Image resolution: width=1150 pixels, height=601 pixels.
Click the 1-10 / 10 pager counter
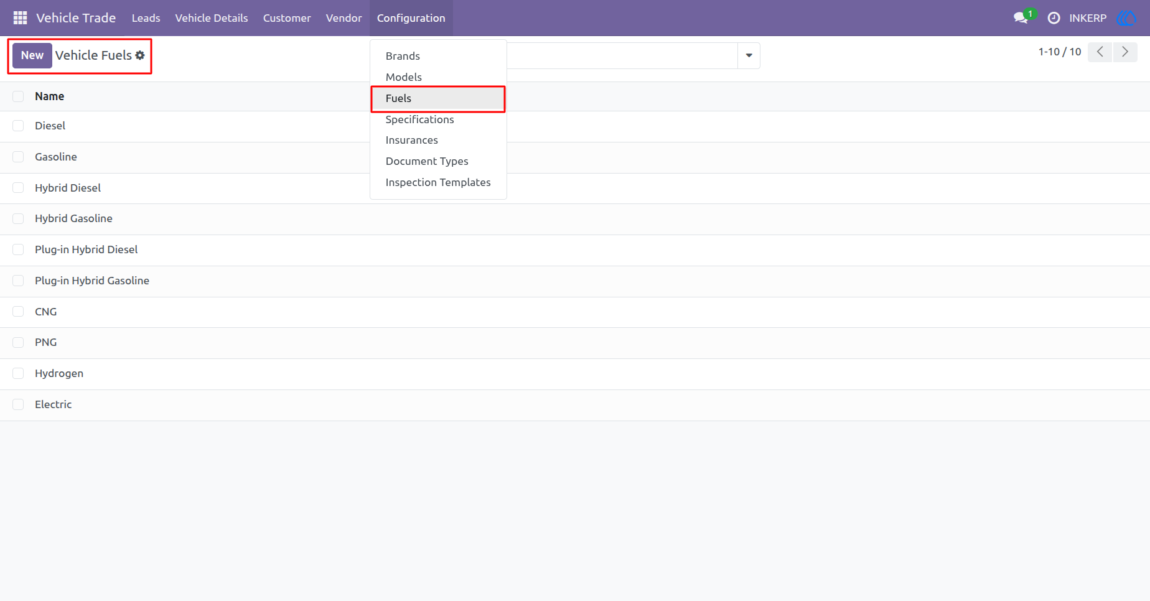(x=1060, y=52)
